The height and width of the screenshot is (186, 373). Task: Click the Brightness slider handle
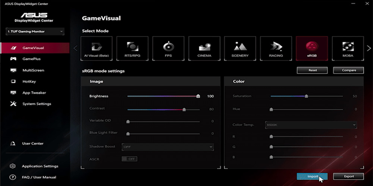(x=198, y=96)
